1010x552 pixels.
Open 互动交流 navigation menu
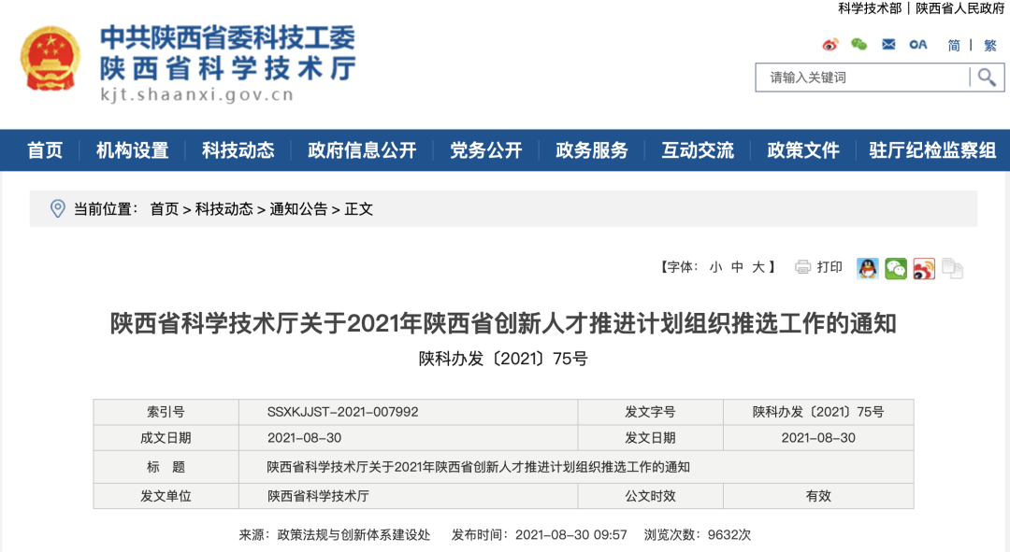[698, 150]
